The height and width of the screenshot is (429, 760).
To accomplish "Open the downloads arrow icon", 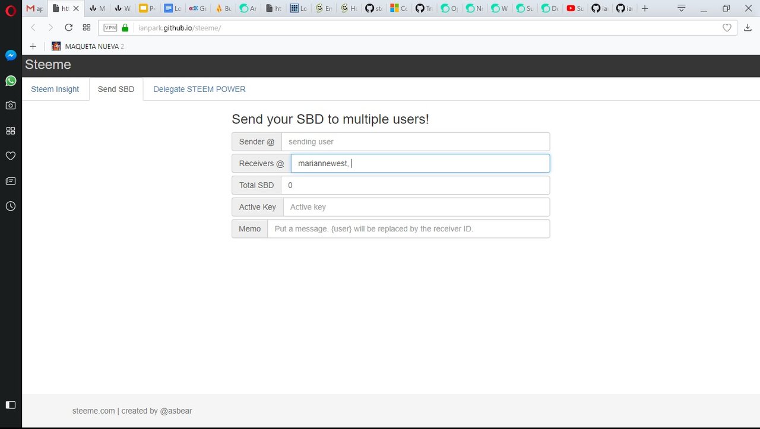I will point(748,27).
